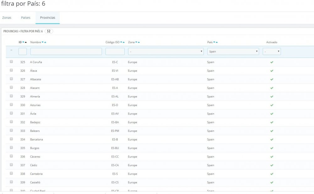Click ES-VI code in Álava row
The width and height of the screenshot is (314, 194).
(115, 71)
